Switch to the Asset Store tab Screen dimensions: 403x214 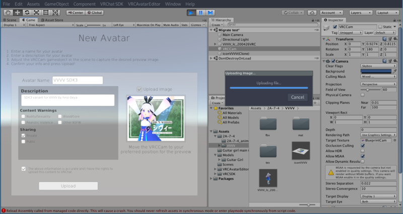(x=52, y=20)
